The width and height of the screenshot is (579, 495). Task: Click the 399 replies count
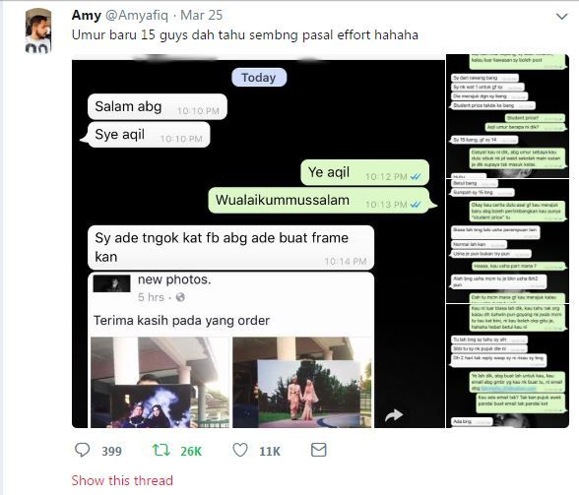point(112,451)
